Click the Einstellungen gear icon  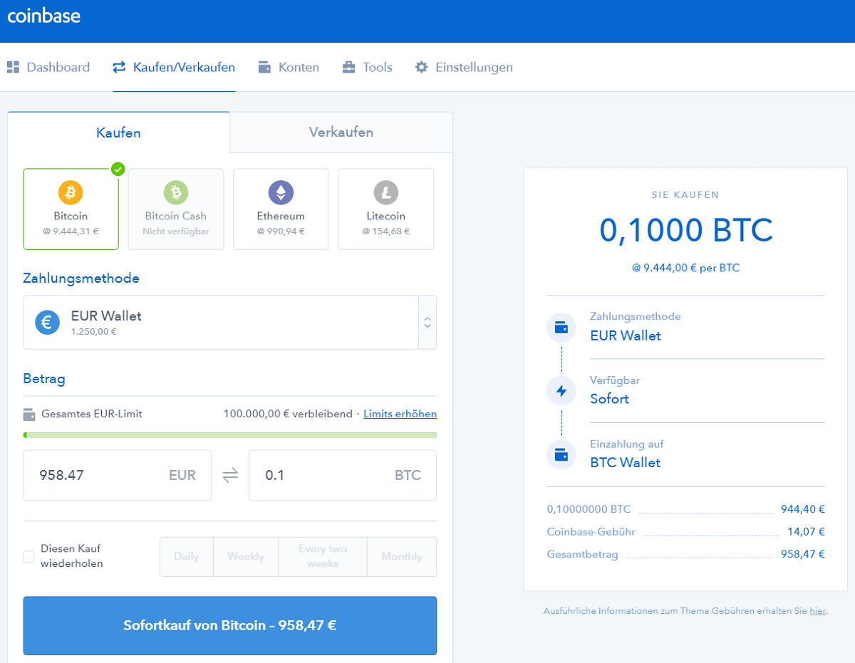click(x=422, y=68)
